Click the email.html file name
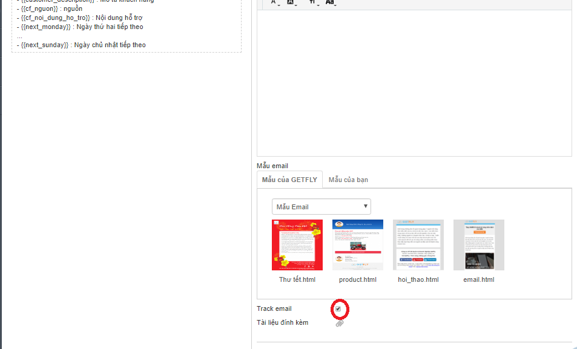The image size is (577, 349). (479, 279)
